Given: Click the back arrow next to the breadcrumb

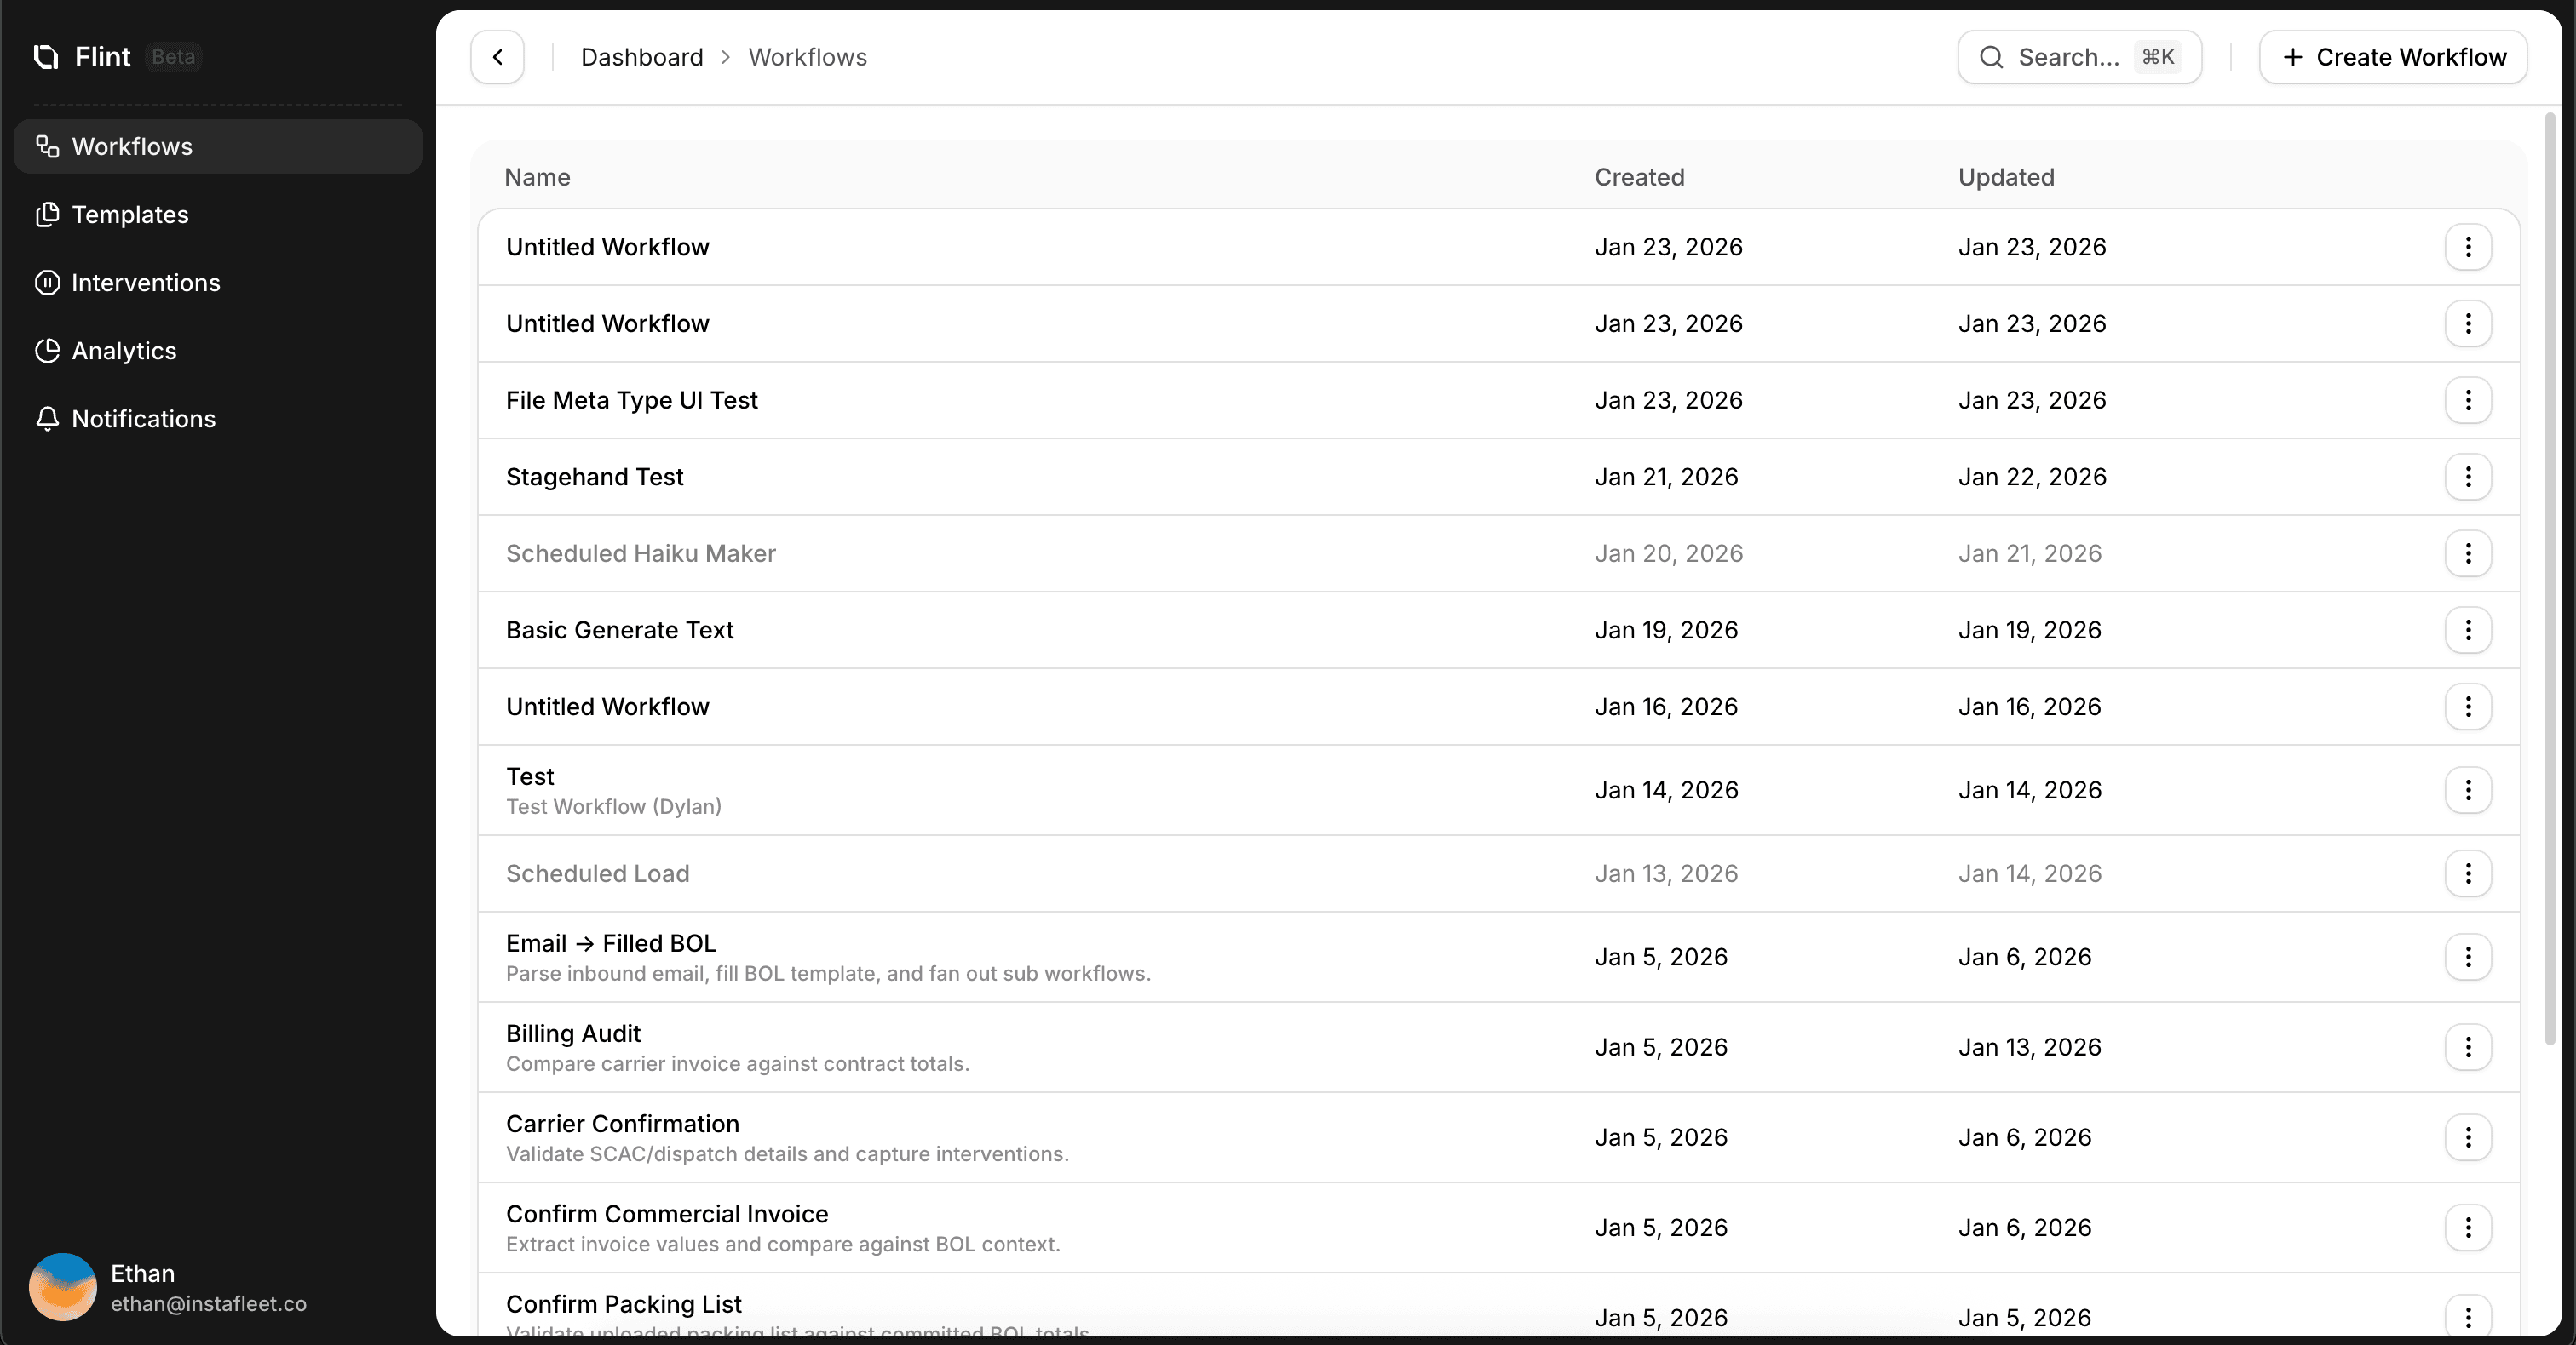Looking at the screenshot, I should 496,57.
